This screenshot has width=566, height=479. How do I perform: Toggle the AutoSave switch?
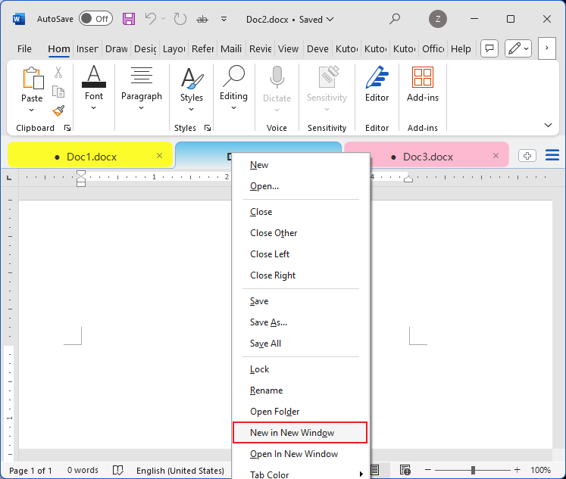(x=95, y=19)
